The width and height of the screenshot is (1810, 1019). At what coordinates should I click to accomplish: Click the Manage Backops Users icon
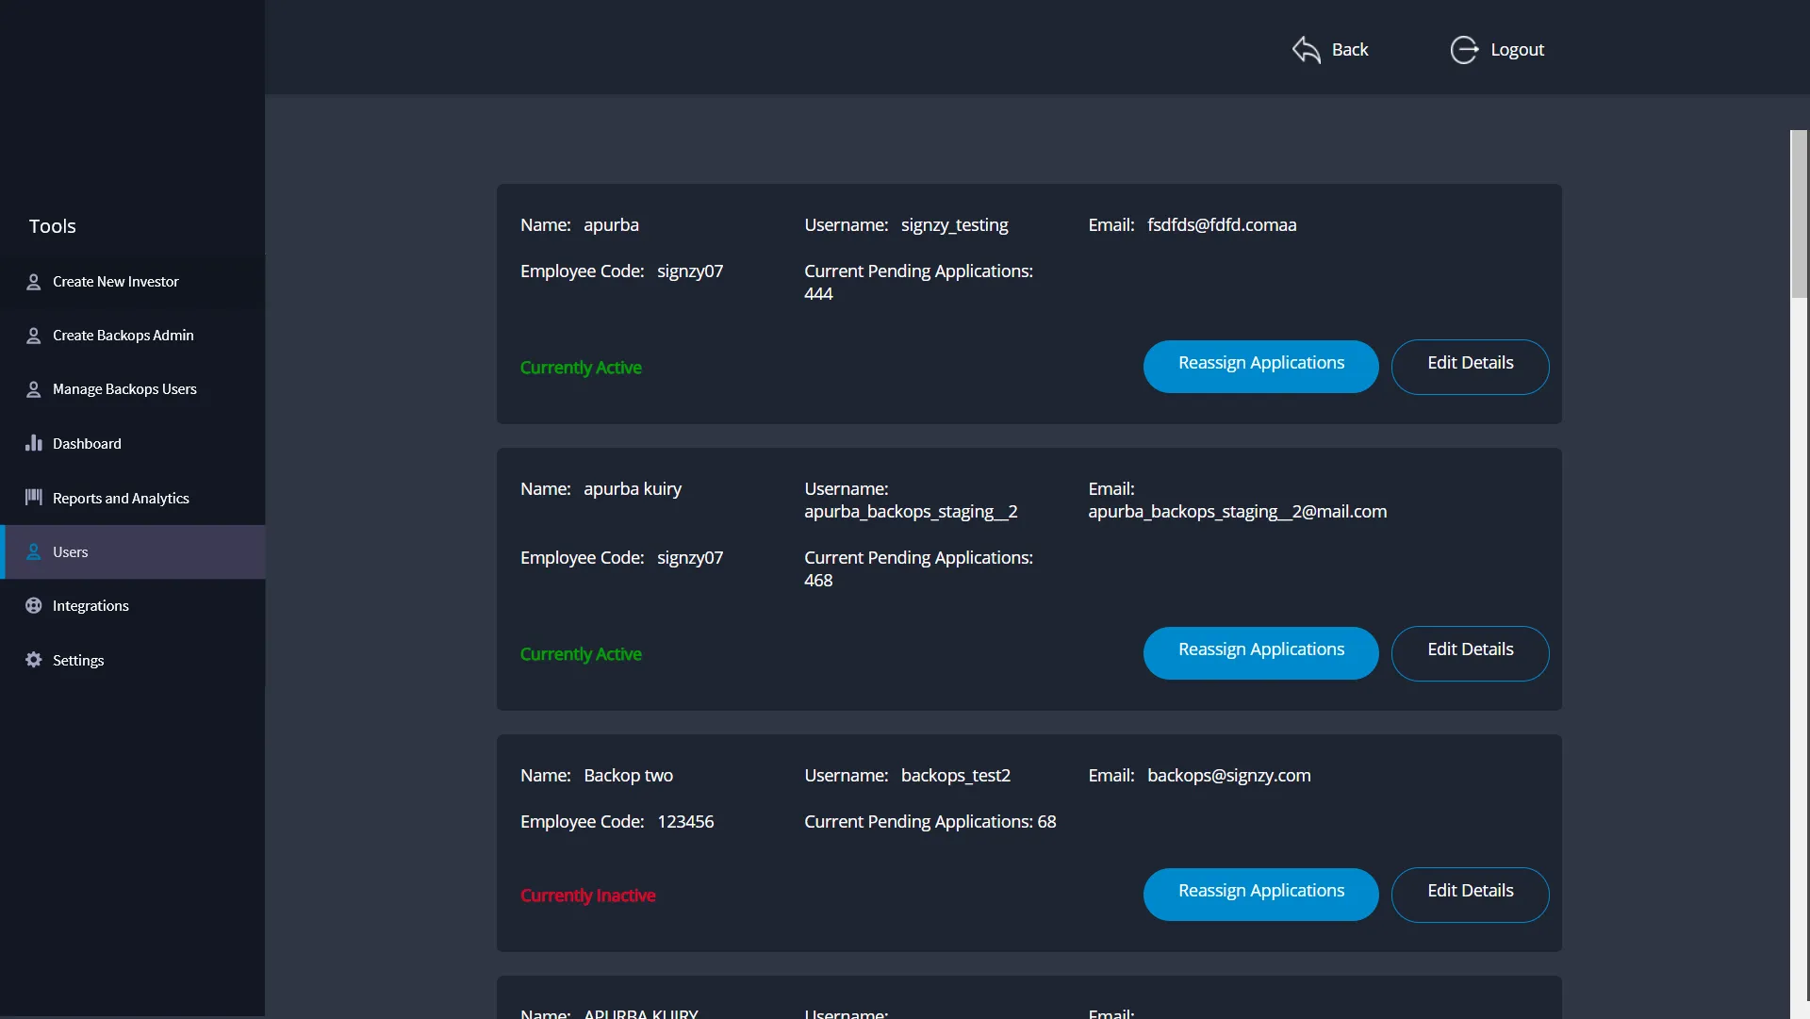pos(34,389)
